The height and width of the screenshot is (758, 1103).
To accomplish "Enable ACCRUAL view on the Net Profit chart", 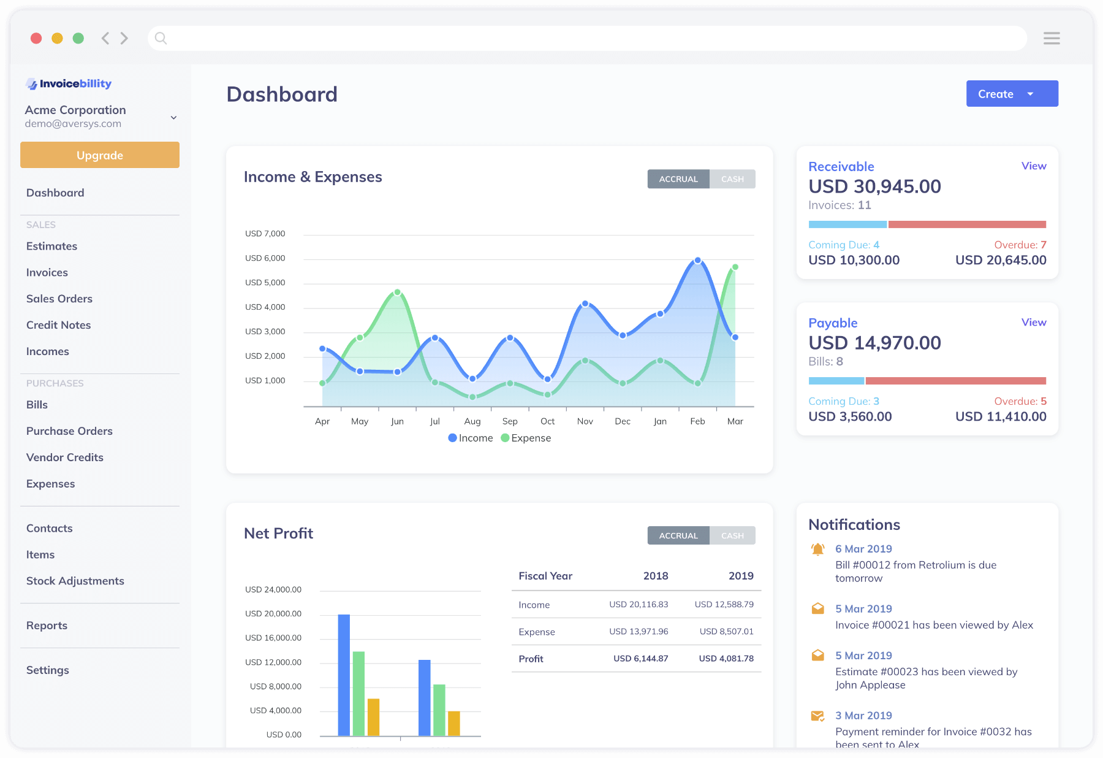I will pyautogui.click(x=678, y=535).
